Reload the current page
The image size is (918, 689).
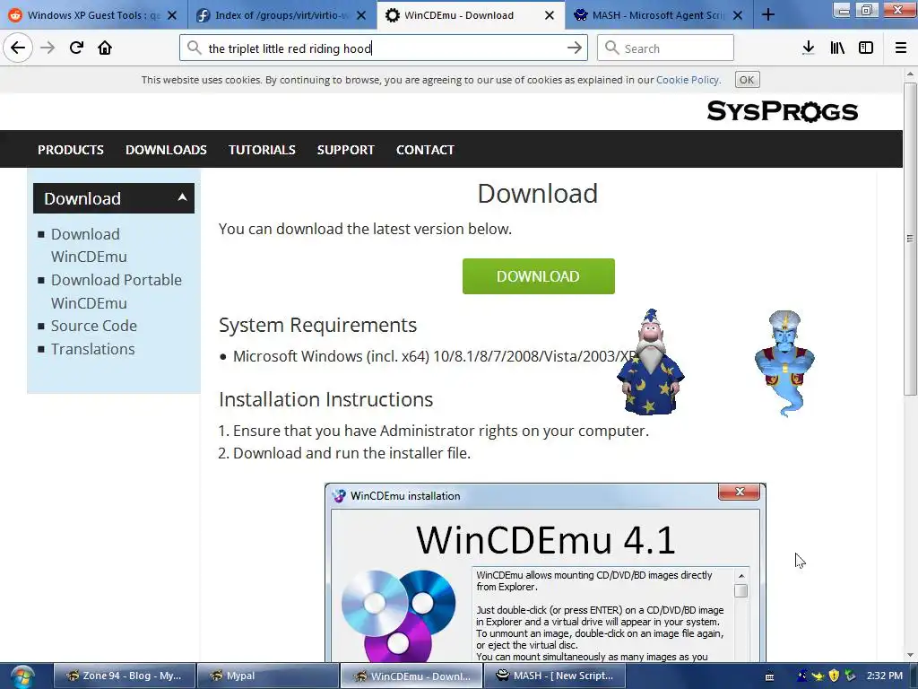tap(76, 48)
